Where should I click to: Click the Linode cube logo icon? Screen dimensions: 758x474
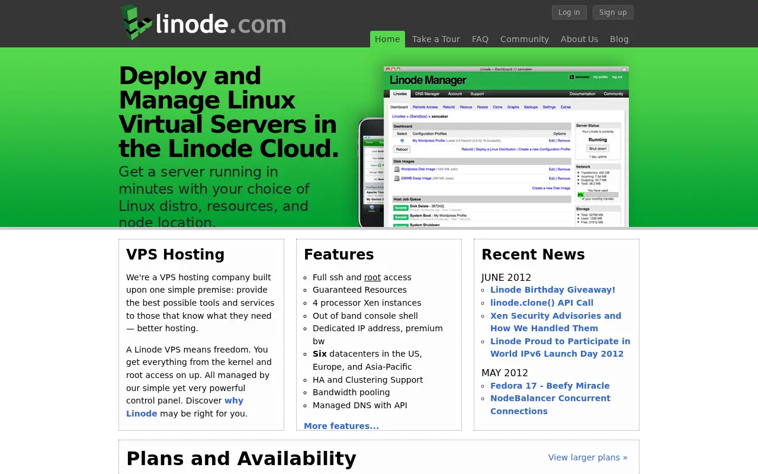[x=137, y=23]
